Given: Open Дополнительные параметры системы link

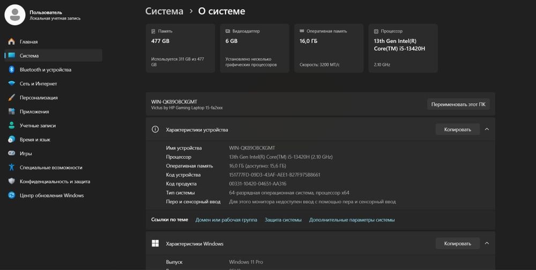Looking at the screenshot, I should point(352,220).
